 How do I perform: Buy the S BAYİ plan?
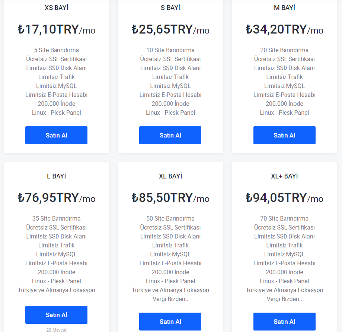coord(170,135)
